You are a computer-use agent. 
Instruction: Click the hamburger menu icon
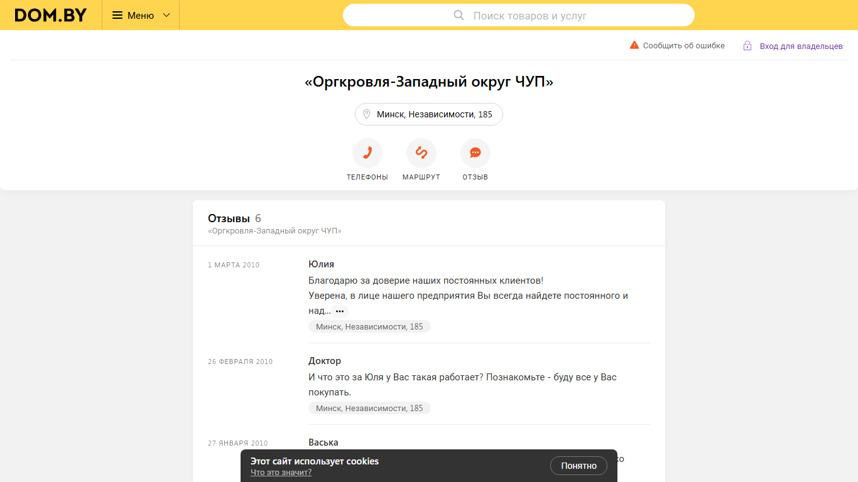[x=117, y=15]
